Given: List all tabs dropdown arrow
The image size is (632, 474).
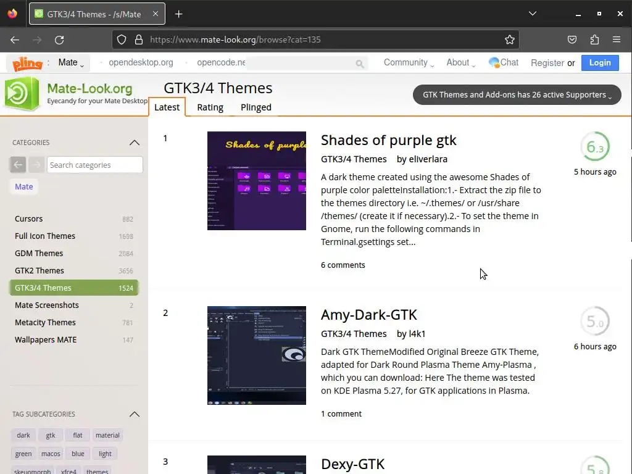Looking at the screenshot, I should click(533, 14).
